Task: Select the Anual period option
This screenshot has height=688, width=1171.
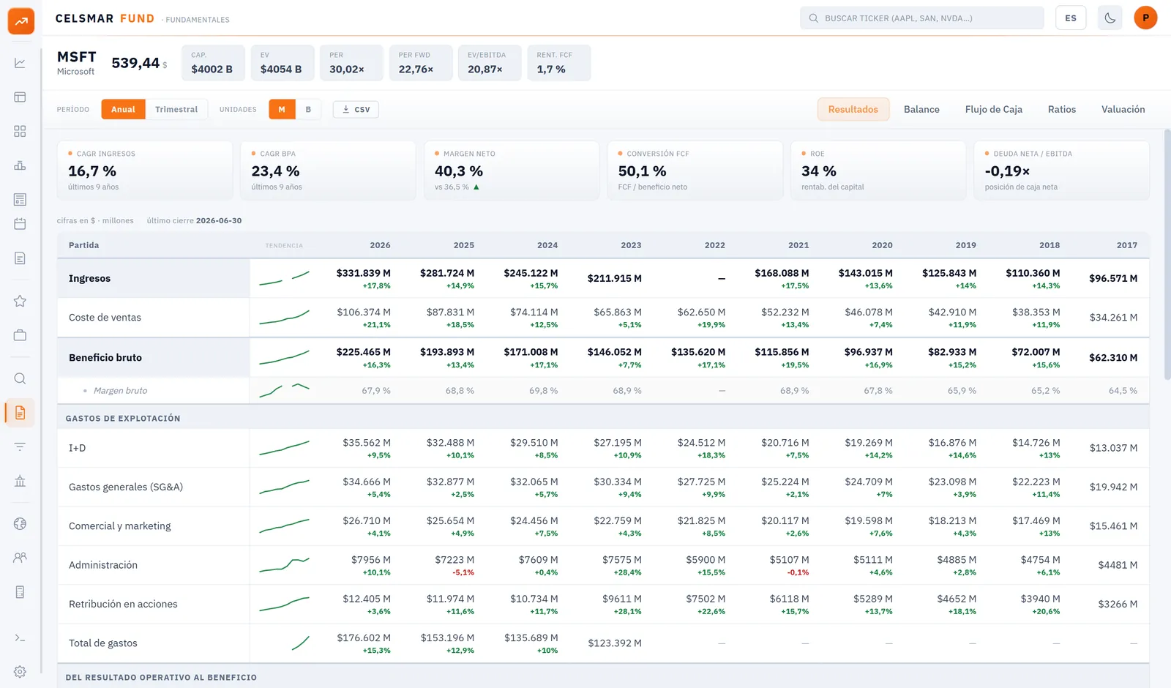Action: 123,109
